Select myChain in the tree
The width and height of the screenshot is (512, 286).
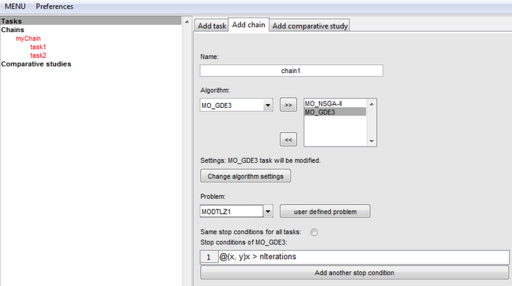click(28, 39)
